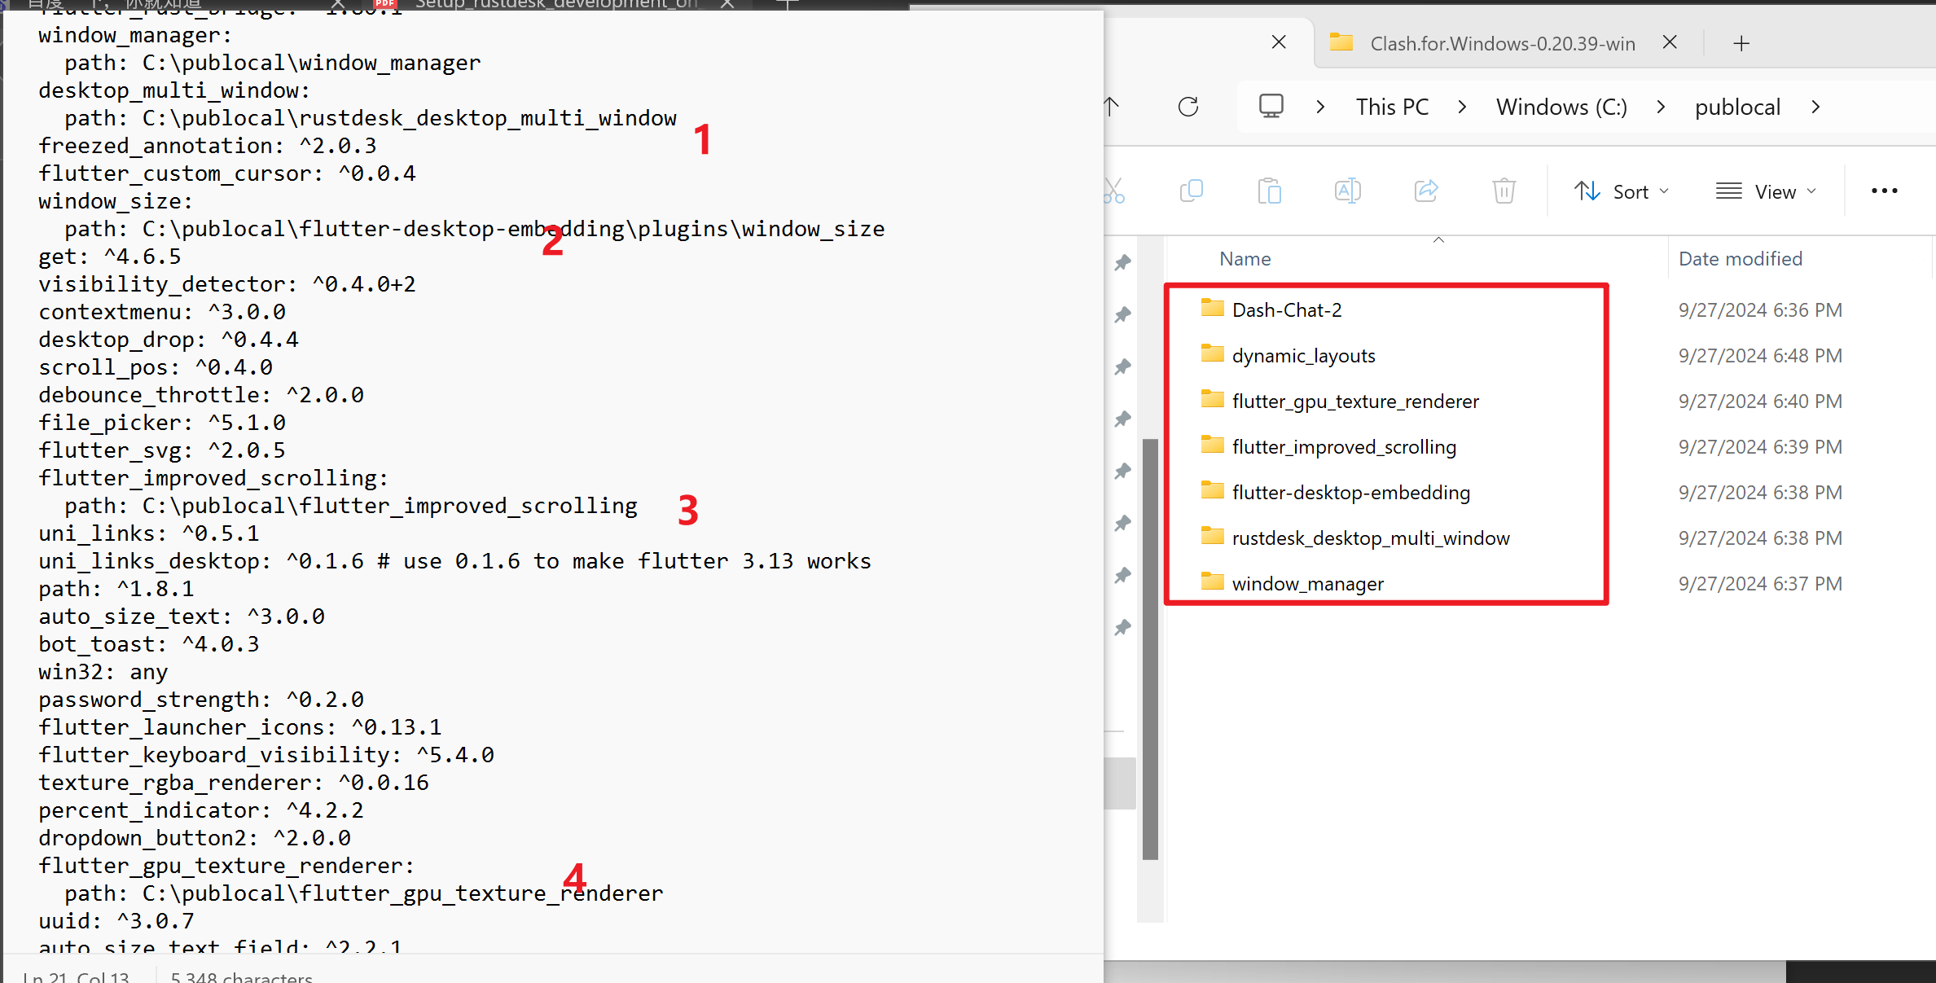The width and height of the screenshot is (1936, 983).
Task: Click the Windows (C:) breadcrumb link
Action: coord(1560,107)
